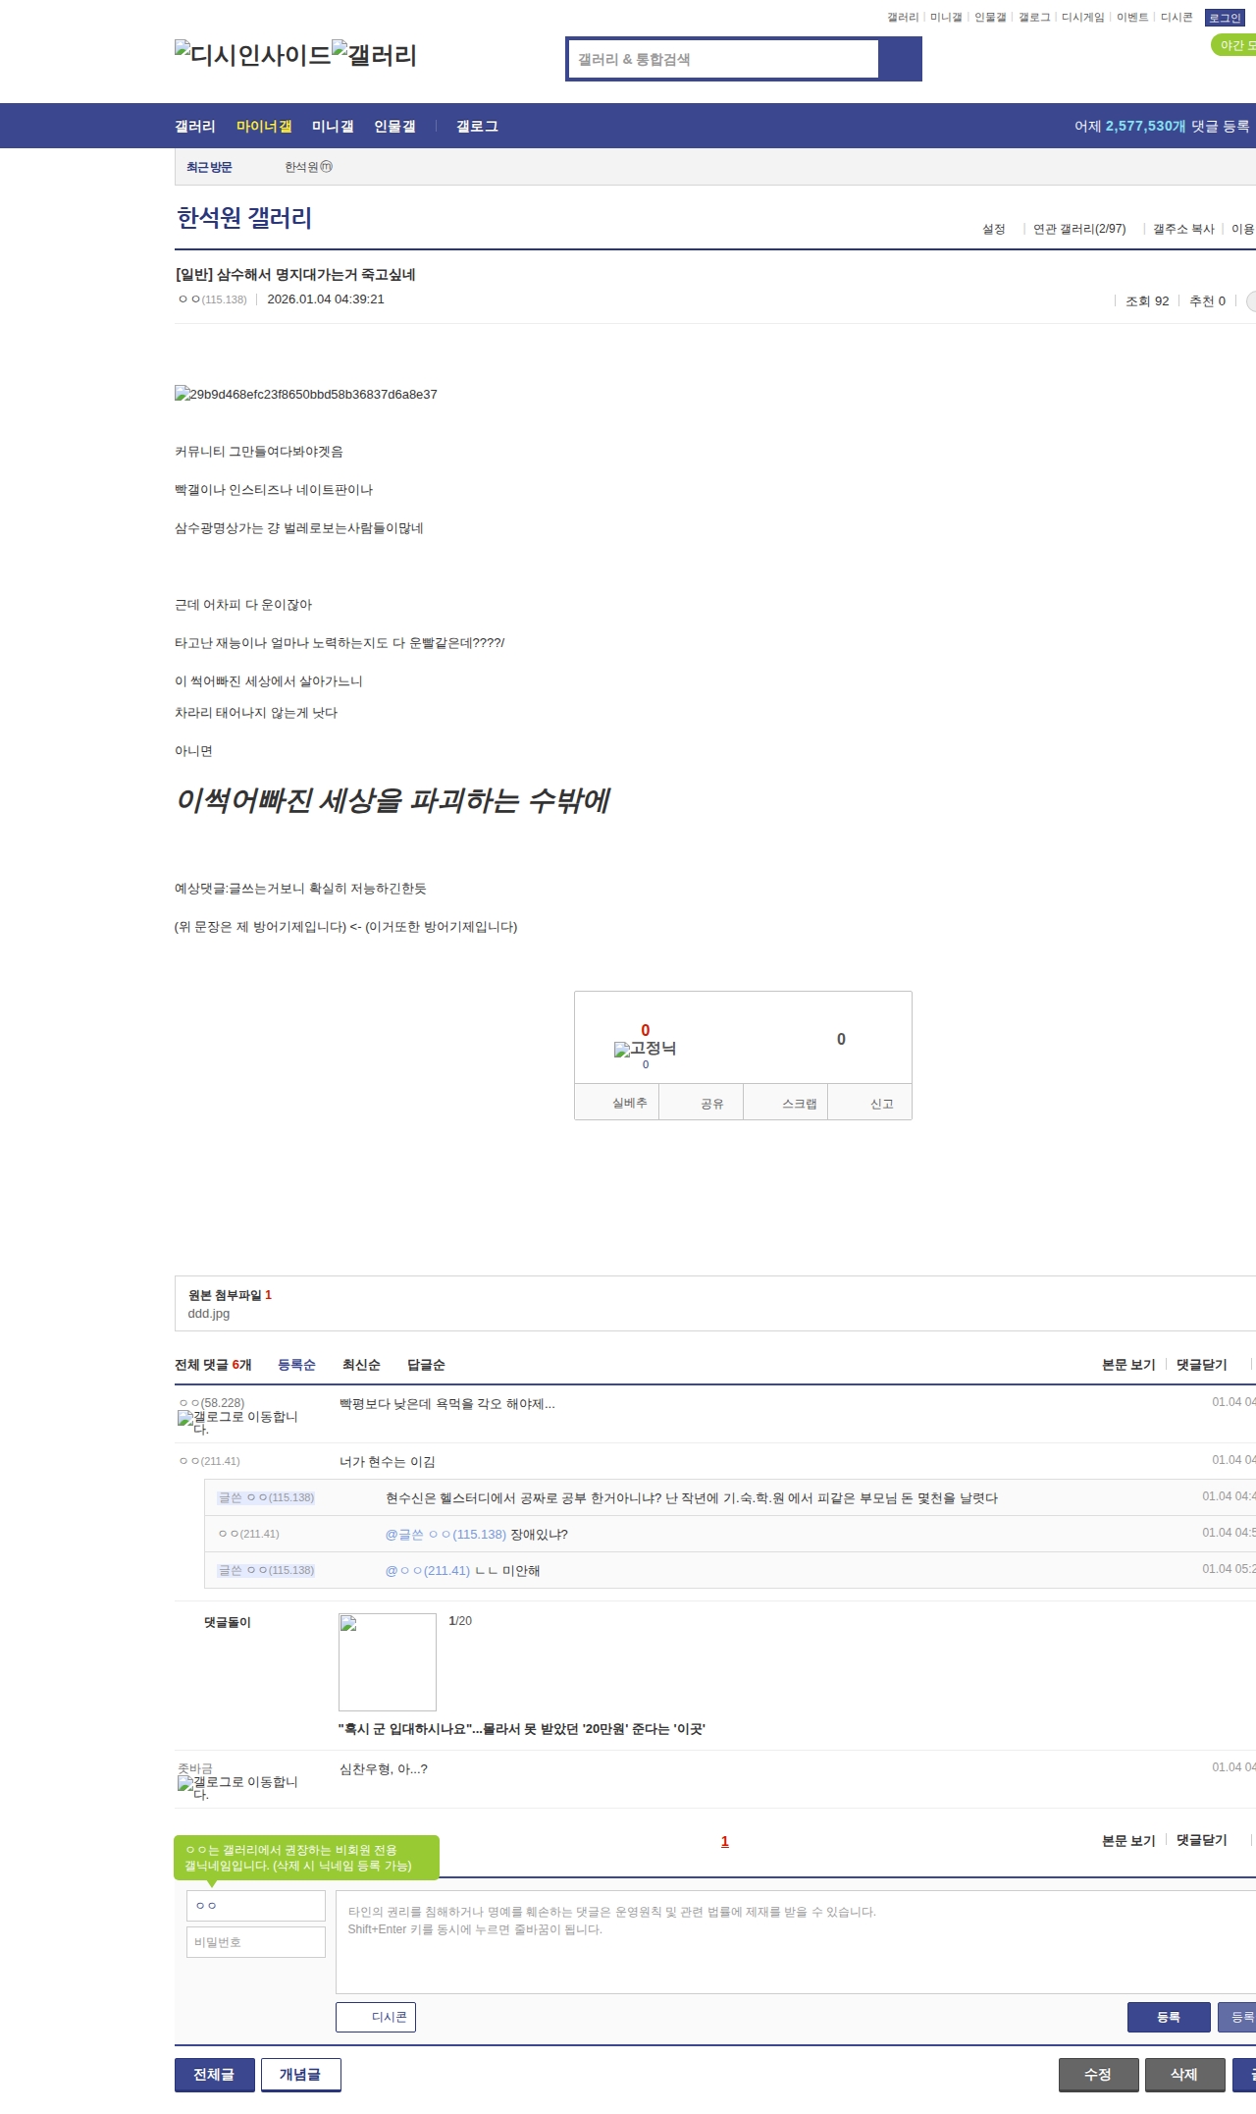Report the post with 신고

click(x=870, y=1103)
